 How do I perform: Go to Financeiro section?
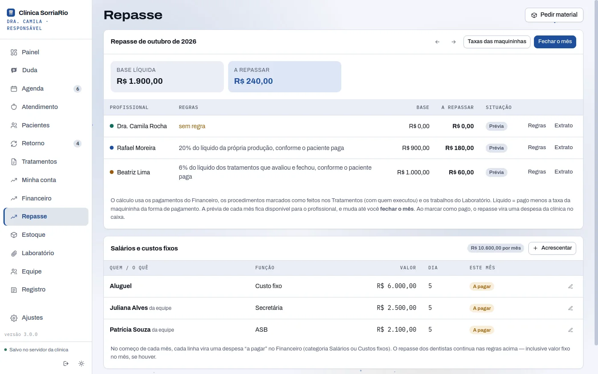point(46,198)
